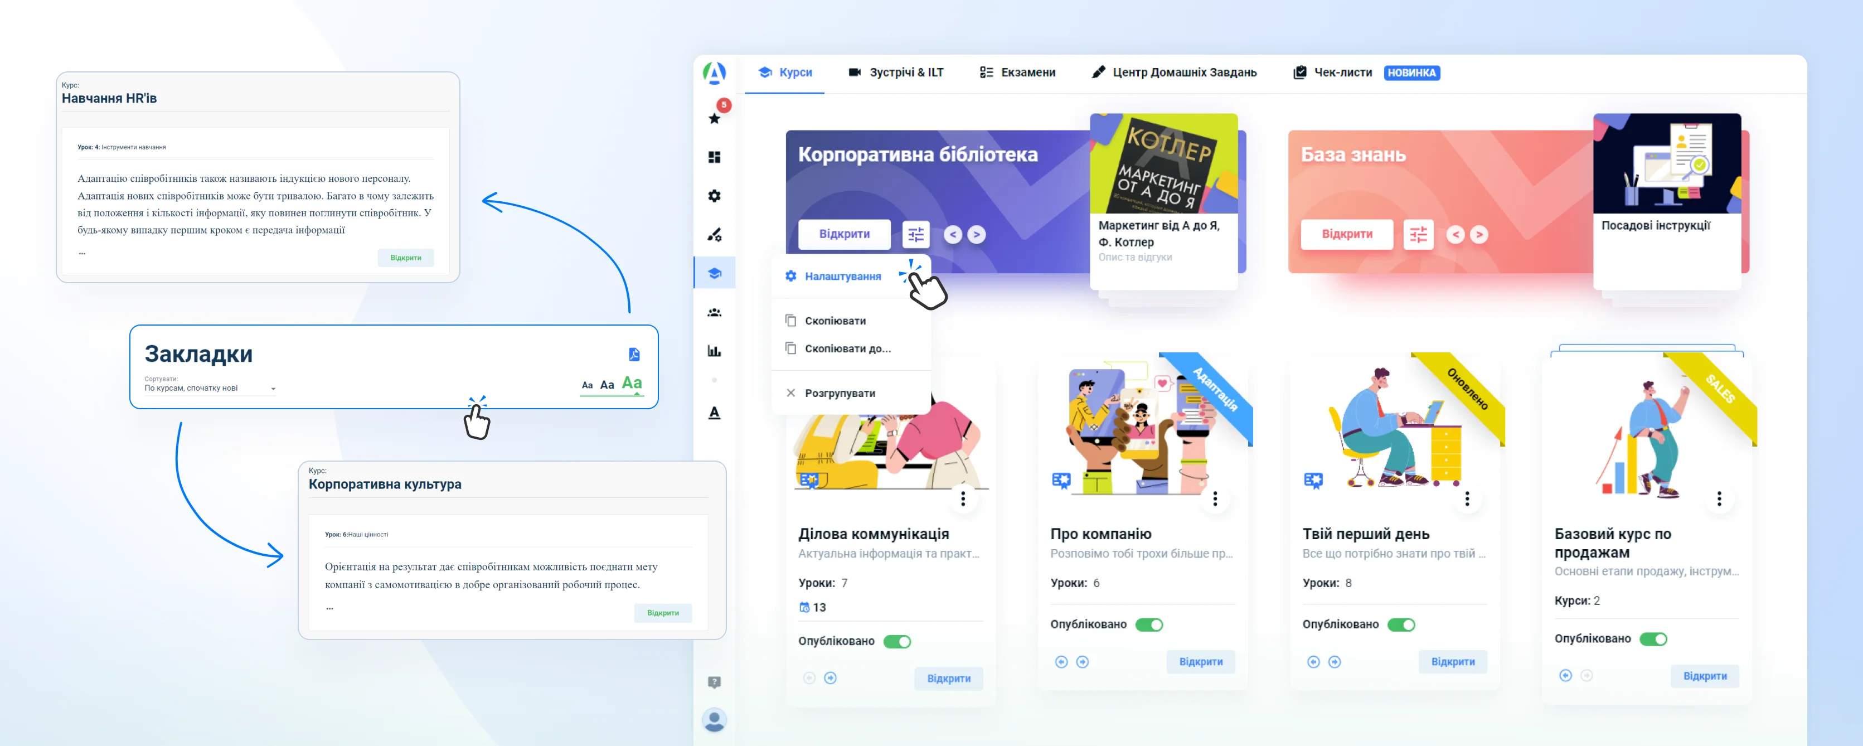
Task: Open the dashboard grid icon in sidebar
Action: point(714,157)
